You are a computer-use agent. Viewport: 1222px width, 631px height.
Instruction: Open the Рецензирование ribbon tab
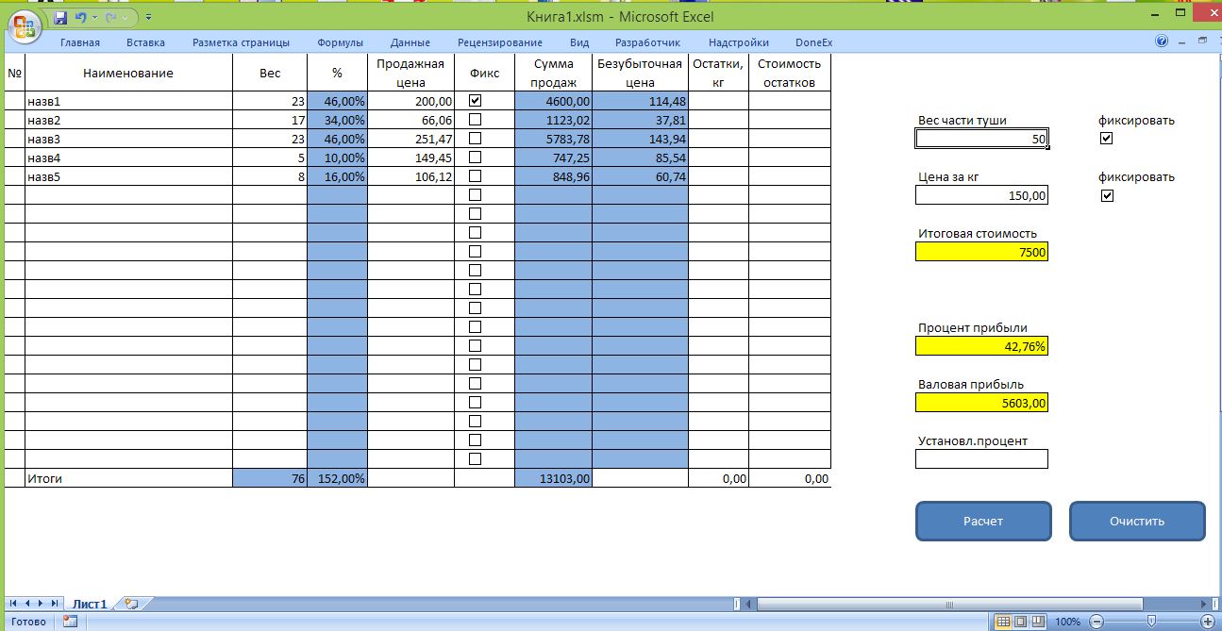pyautogui.click(x=500, y=42)
